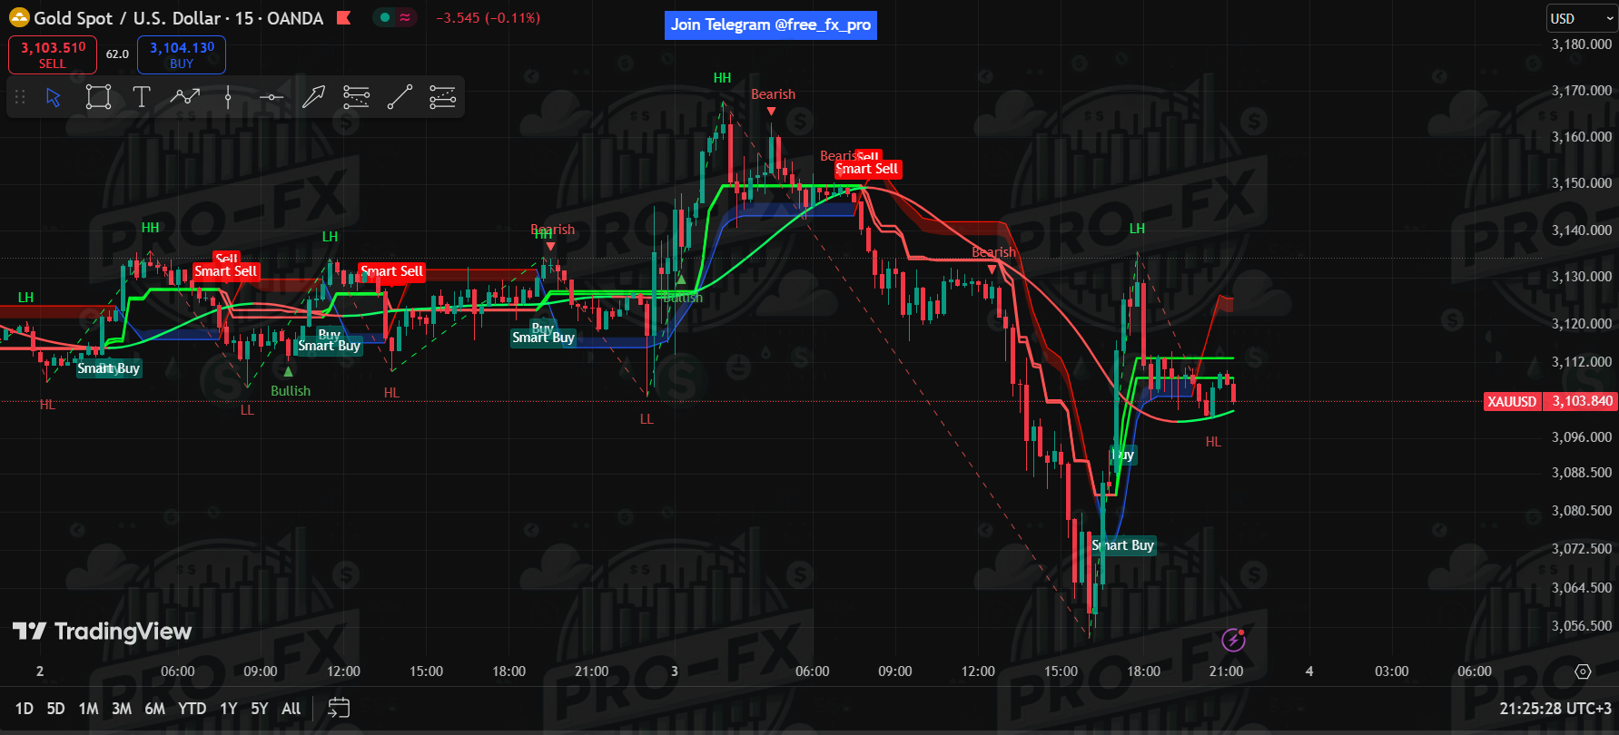
Task: Click the Join Telegram @free_fx_pro banner
Action: pos(771,24)
